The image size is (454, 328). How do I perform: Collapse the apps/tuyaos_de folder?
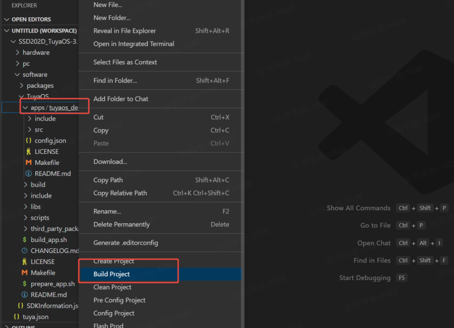click(26, 107)
